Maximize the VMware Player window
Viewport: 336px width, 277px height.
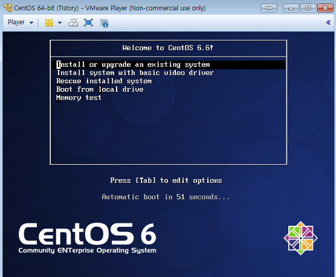coord(308,8)
